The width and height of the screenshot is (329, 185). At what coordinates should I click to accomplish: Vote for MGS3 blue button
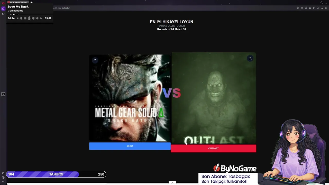coord(130,146)
